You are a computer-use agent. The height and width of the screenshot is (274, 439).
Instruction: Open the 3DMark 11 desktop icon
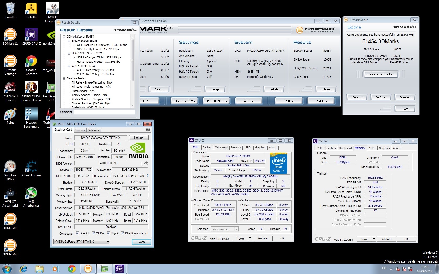tap(10, 37)
